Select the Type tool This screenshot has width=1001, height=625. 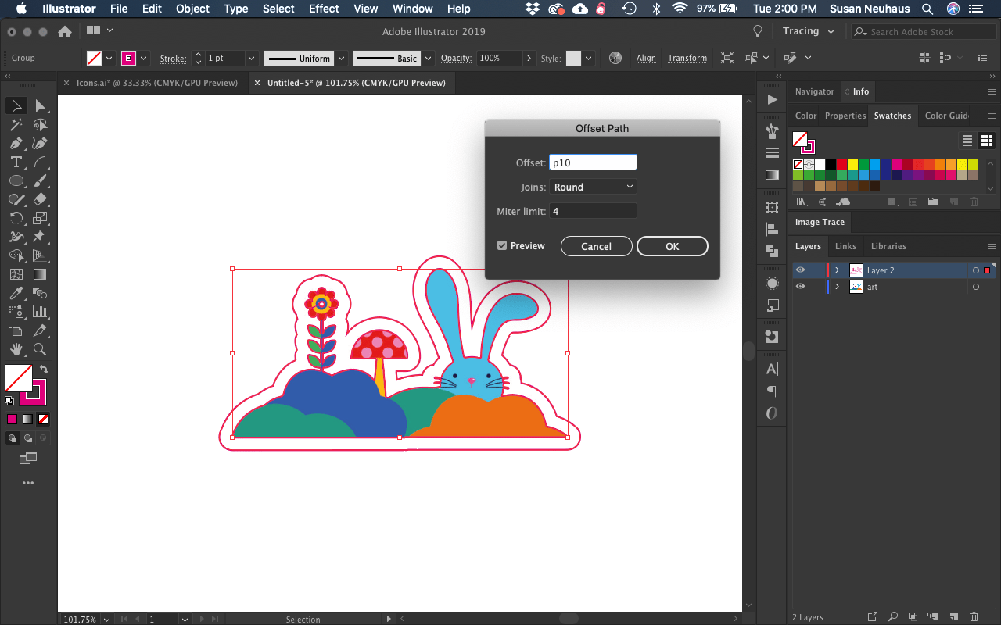point(16,162)
